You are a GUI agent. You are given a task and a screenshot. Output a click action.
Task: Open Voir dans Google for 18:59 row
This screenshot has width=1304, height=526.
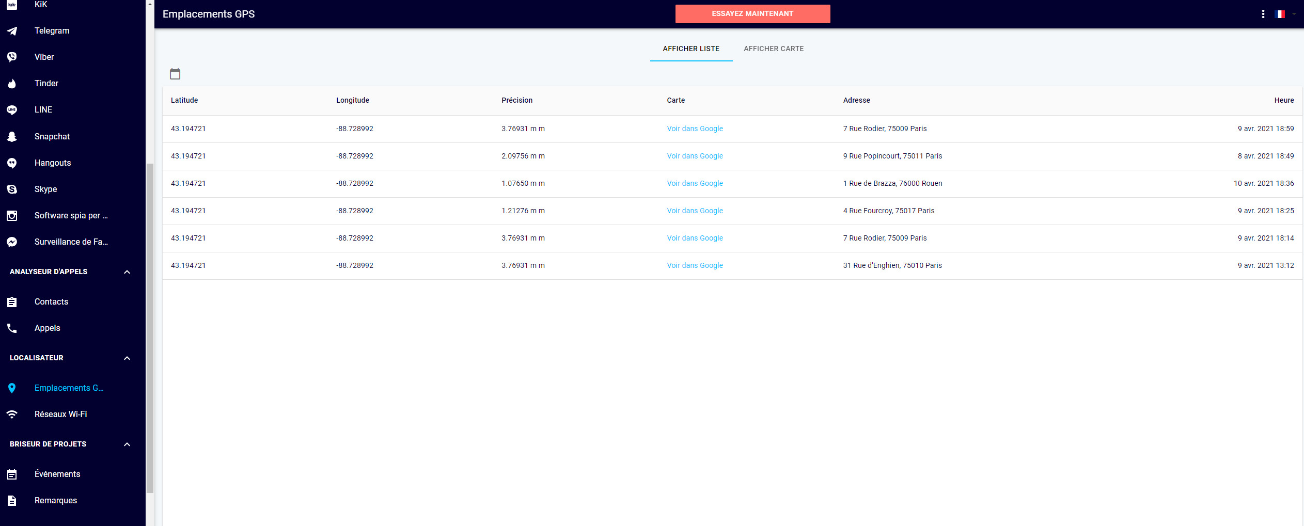(695, 129)
